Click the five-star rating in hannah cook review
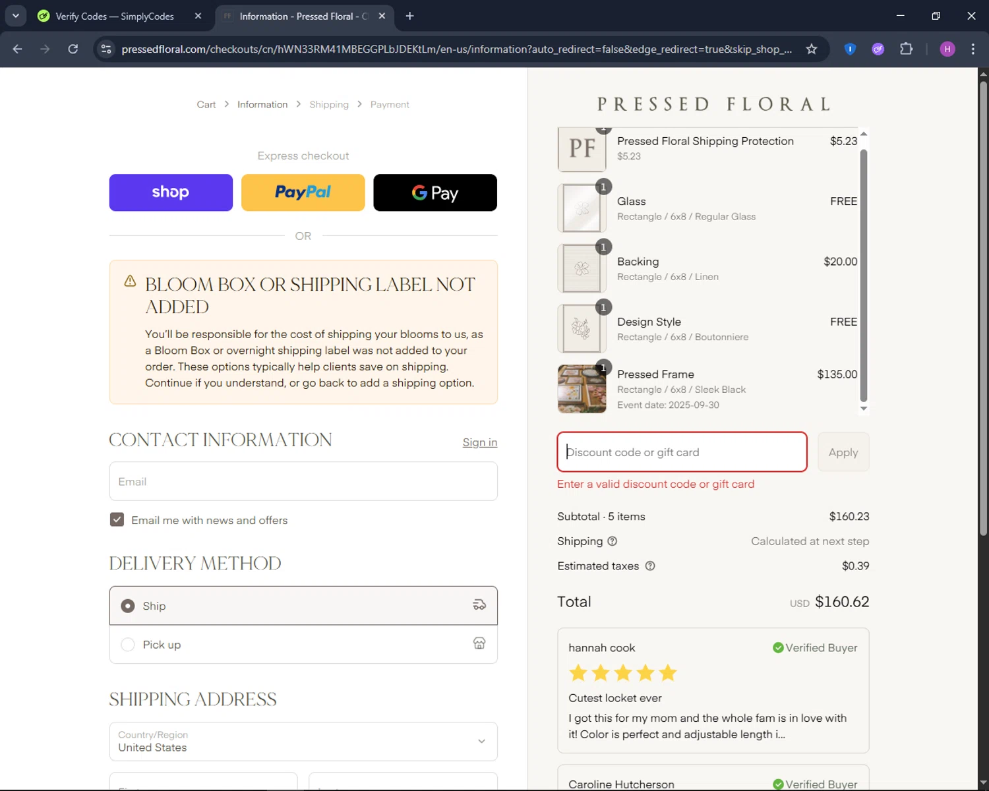The height and width of the screenshot is (791, 989). point(623,673)
